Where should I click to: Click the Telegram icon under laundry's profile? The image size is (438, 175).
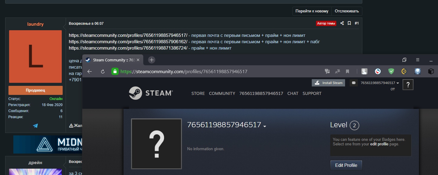(35, 126)
